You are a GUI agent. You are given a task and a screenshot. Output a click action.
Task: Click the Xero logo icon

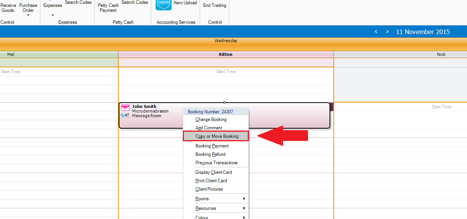(164, 4)
